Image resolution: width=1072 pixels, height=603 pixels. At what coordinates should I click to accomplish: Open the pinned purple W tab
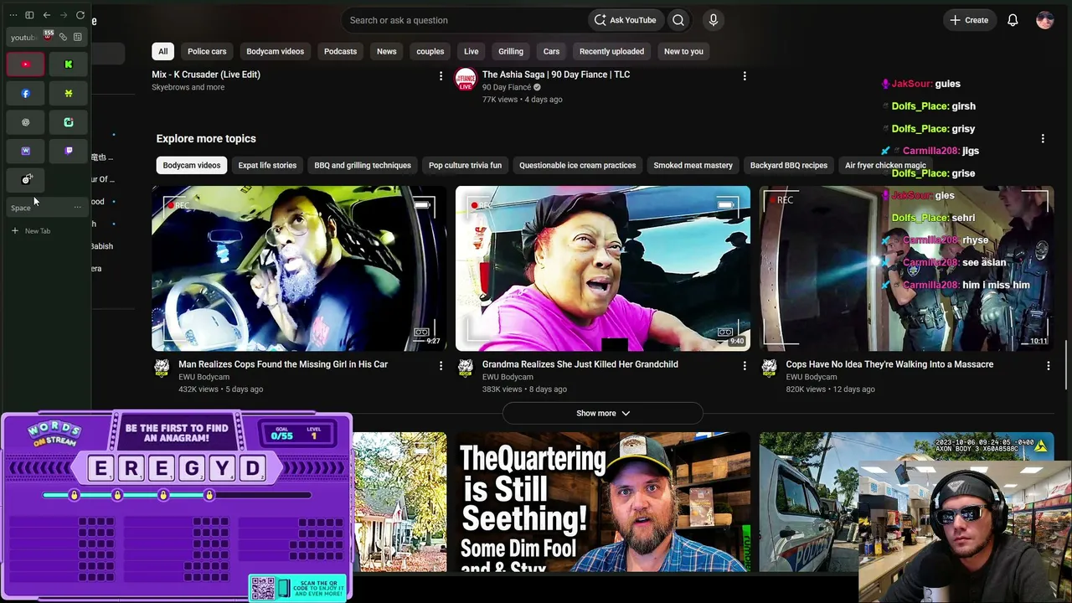coord(26,151)
